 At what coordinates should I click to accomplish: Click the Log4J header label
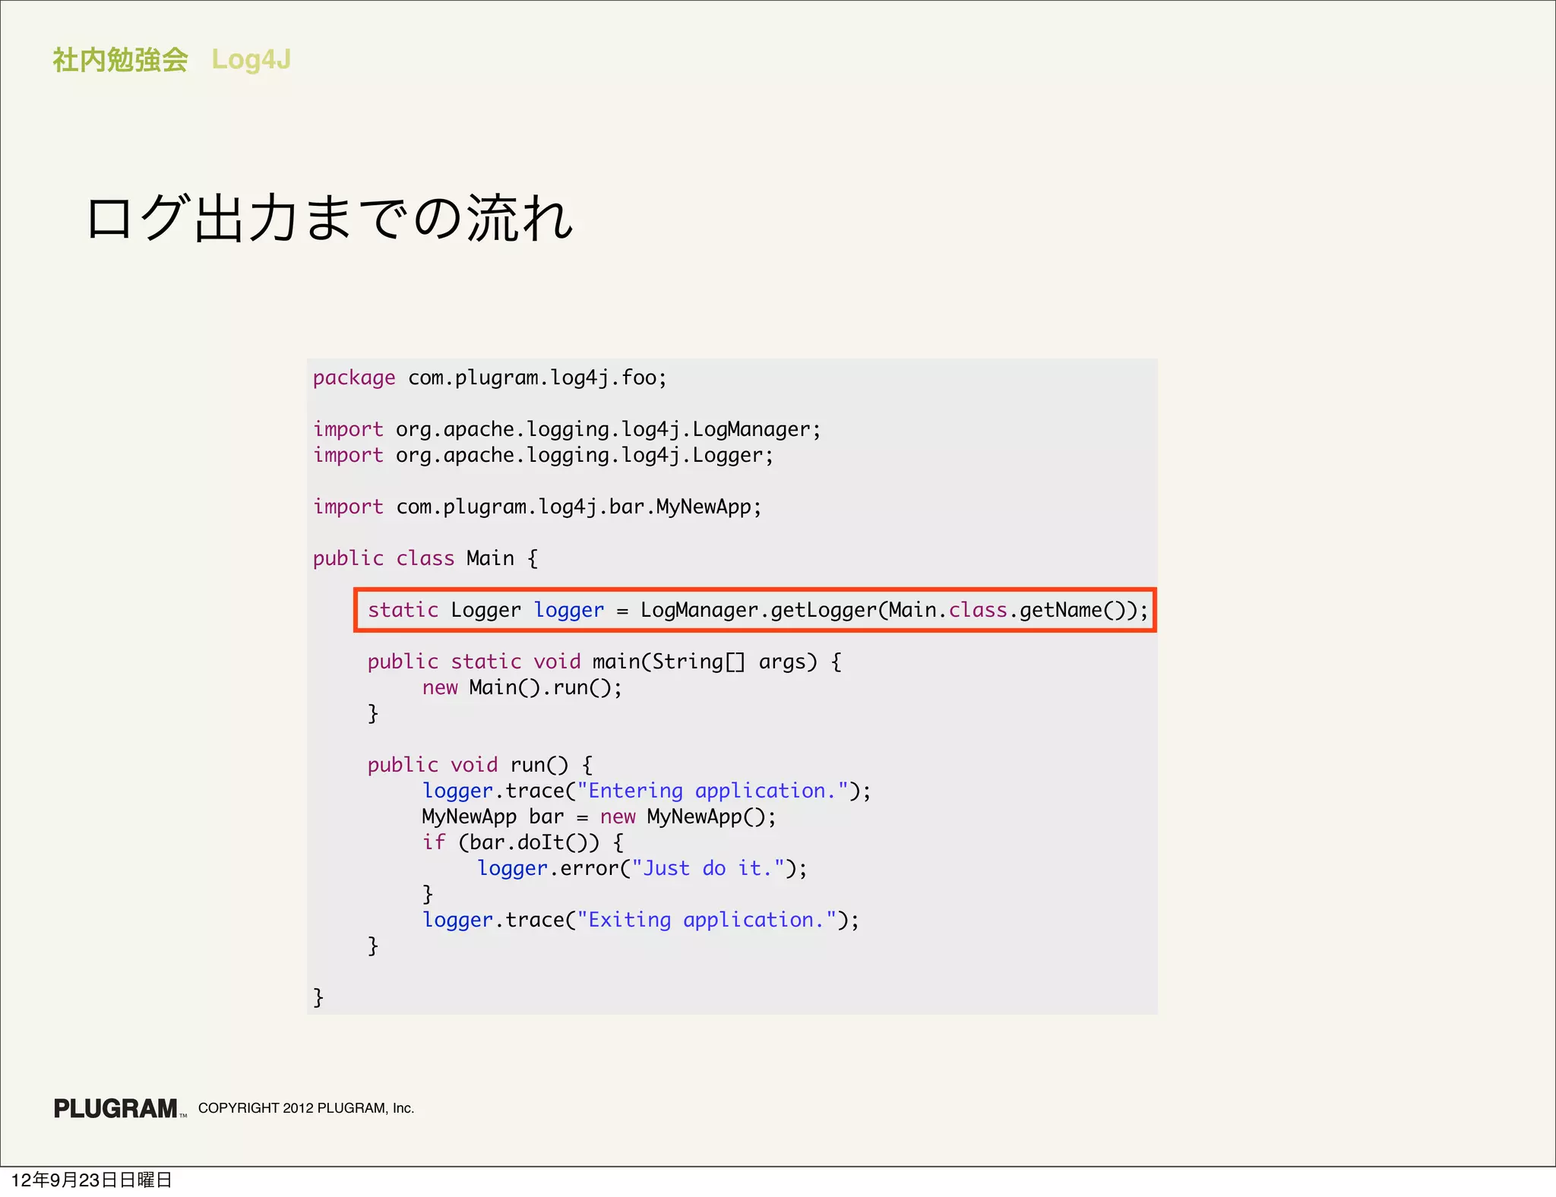point(251,59)
